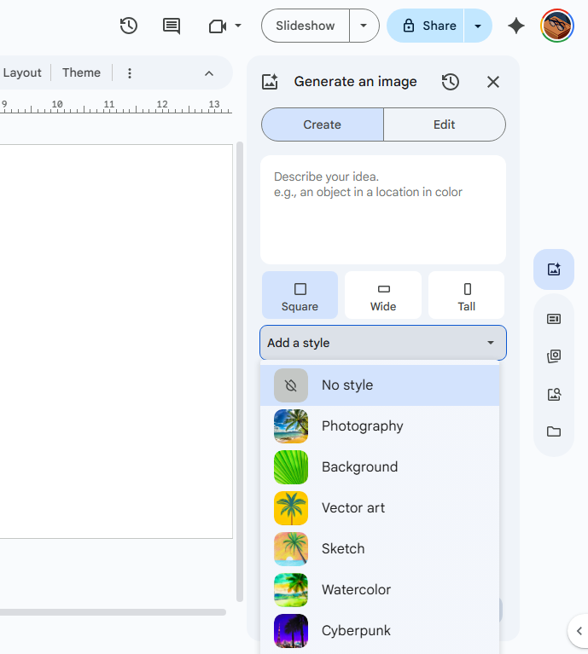Choose the Watercolor style

pos(380,589)
